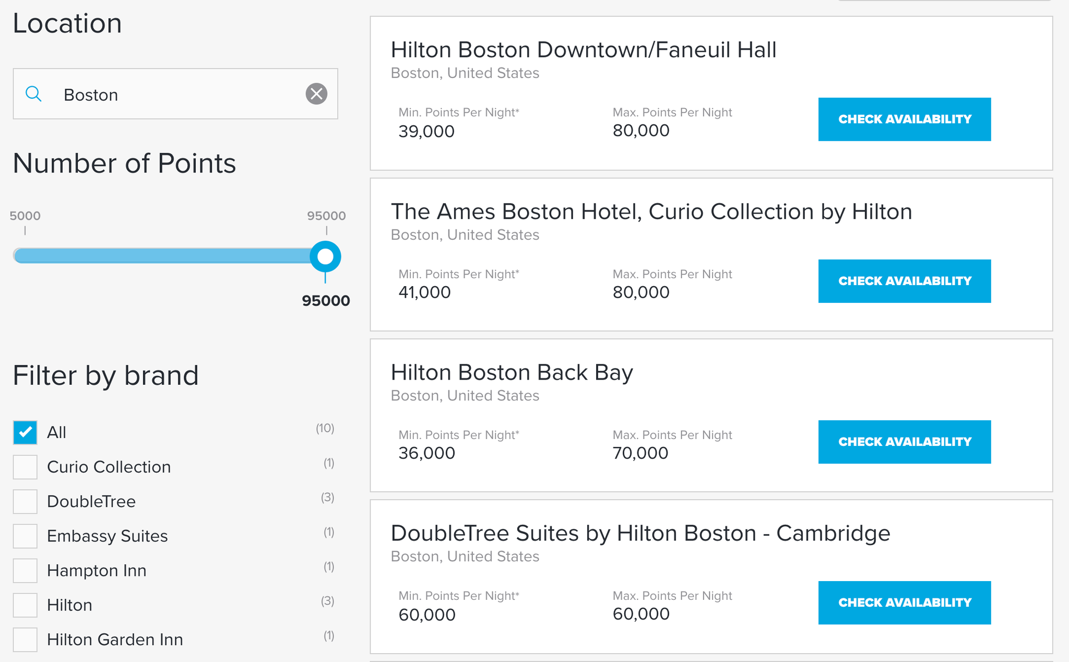
Task: Click the search magnifier icon
Action: pos(33,94)
